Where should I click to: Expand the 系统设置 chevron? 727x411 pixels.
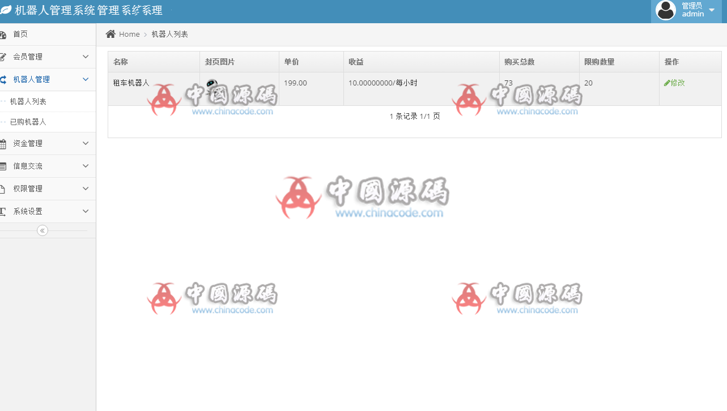pyautogui.click(x=86, y=211)
